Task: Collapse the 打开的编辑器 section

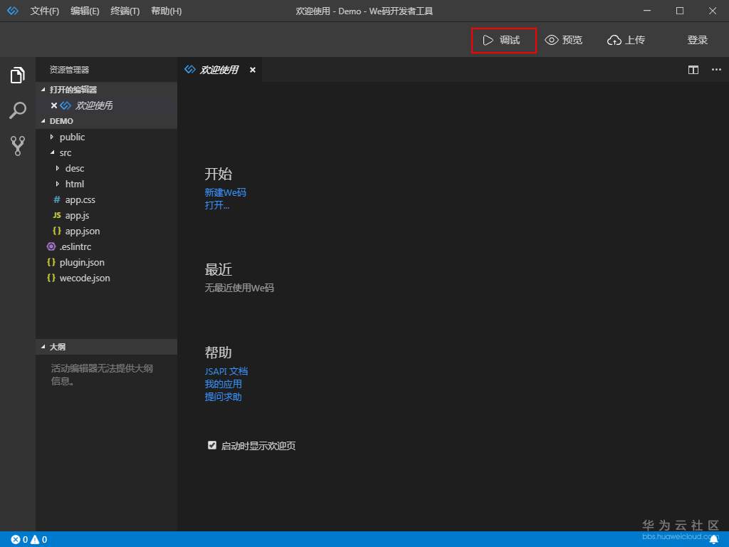Action: click(107, 90)
